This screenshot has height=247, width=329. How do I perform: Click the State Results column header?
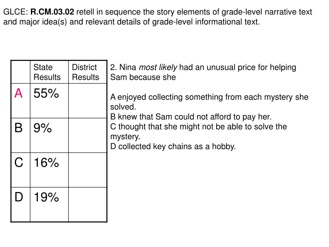(49, 72)
